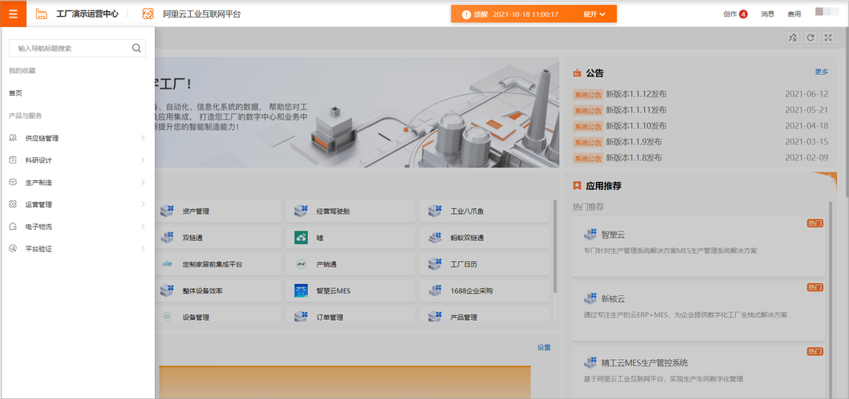The height and width of the screenshot is (399, 849).
Task: Click 更多 link in 公告 panel
Action: point(821,72)
